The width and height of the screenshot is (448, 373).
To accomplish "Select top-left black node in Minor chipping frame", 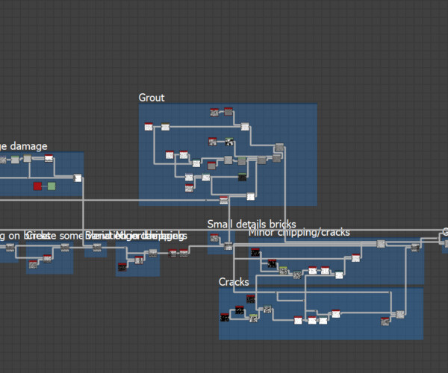I will 255,252.
